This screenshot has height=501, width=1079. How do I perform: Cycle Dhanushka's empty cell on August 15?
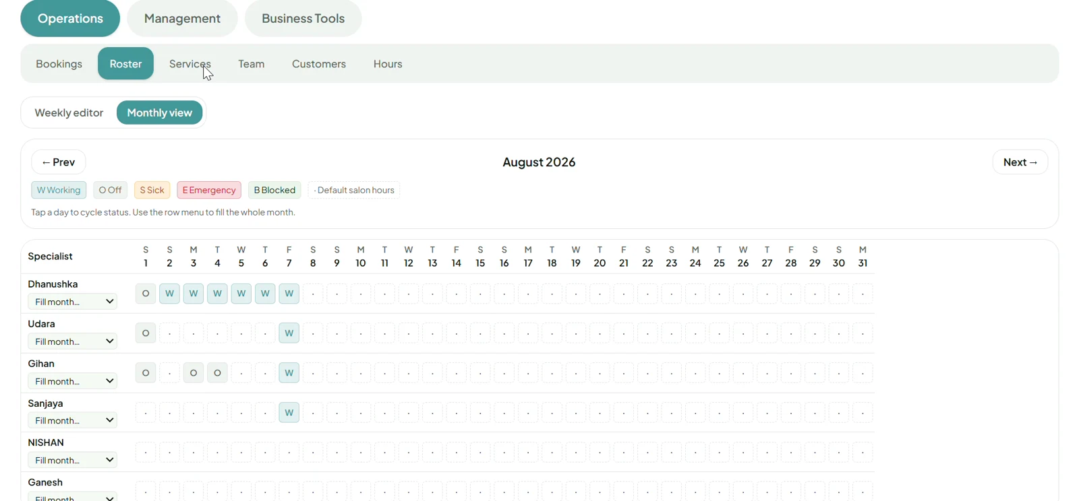[480, 294]
